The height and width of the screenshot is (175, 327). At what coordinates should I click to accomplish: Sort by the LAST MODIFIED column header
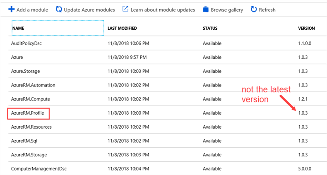point(122,28)
